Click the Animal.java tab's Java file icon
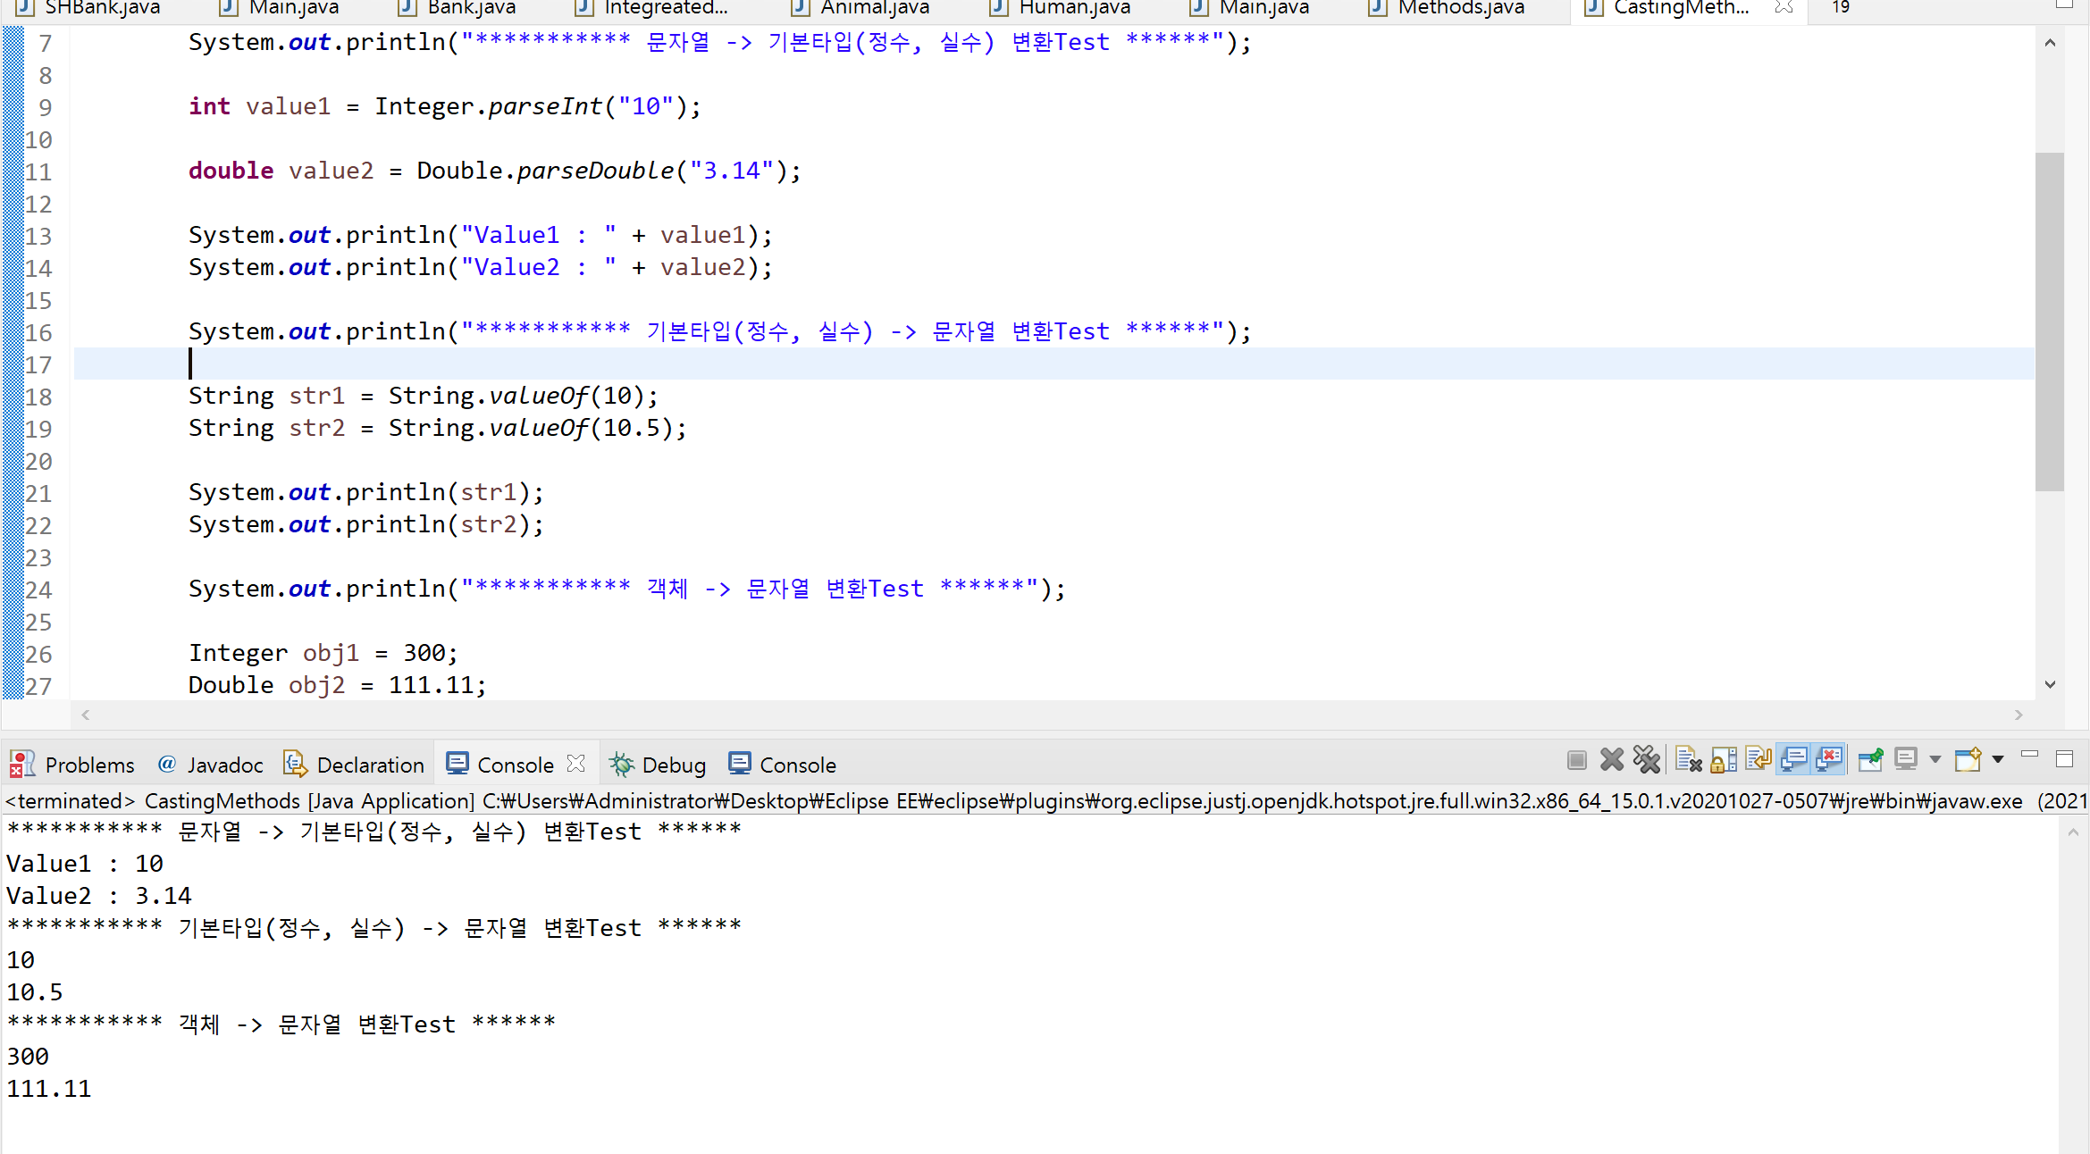The height and width of the screenshot is (1154, 2090). (x=801, y=7)
